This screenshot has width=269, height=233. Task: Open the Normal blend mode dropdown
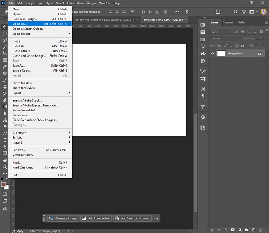click(226, 39)
